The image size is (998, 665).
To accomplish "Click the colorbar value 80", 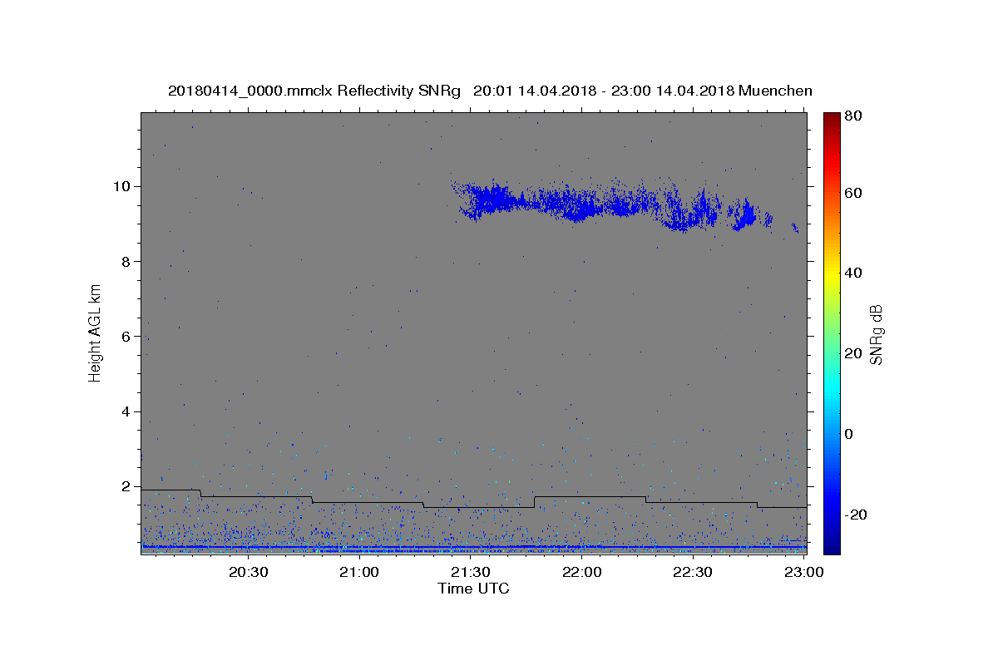I will pyautogui.click(x=855, y=116).
